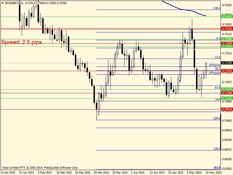
Task: Click the 0.74112 price scale value
Action: 227,34
